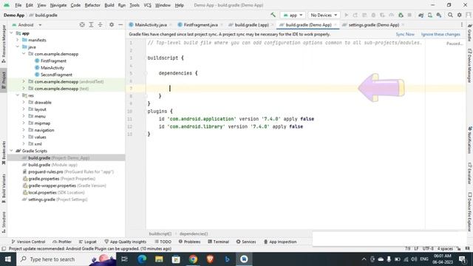Open the Build menu

click(109, 5)
